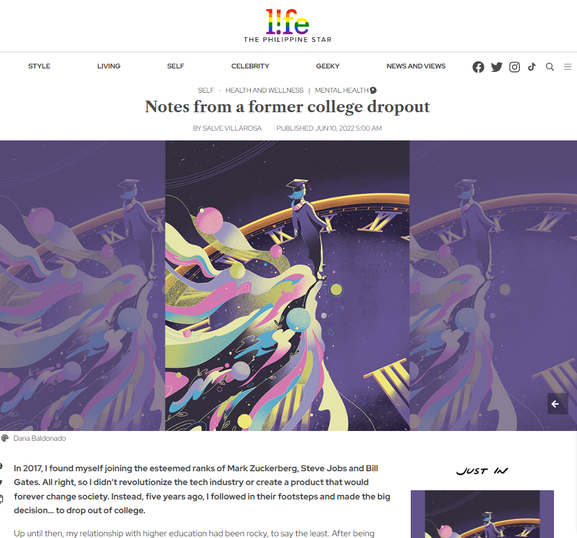
Task: Open the Facebook page icon
Action: pyautogui.click(x=478, y=67)
